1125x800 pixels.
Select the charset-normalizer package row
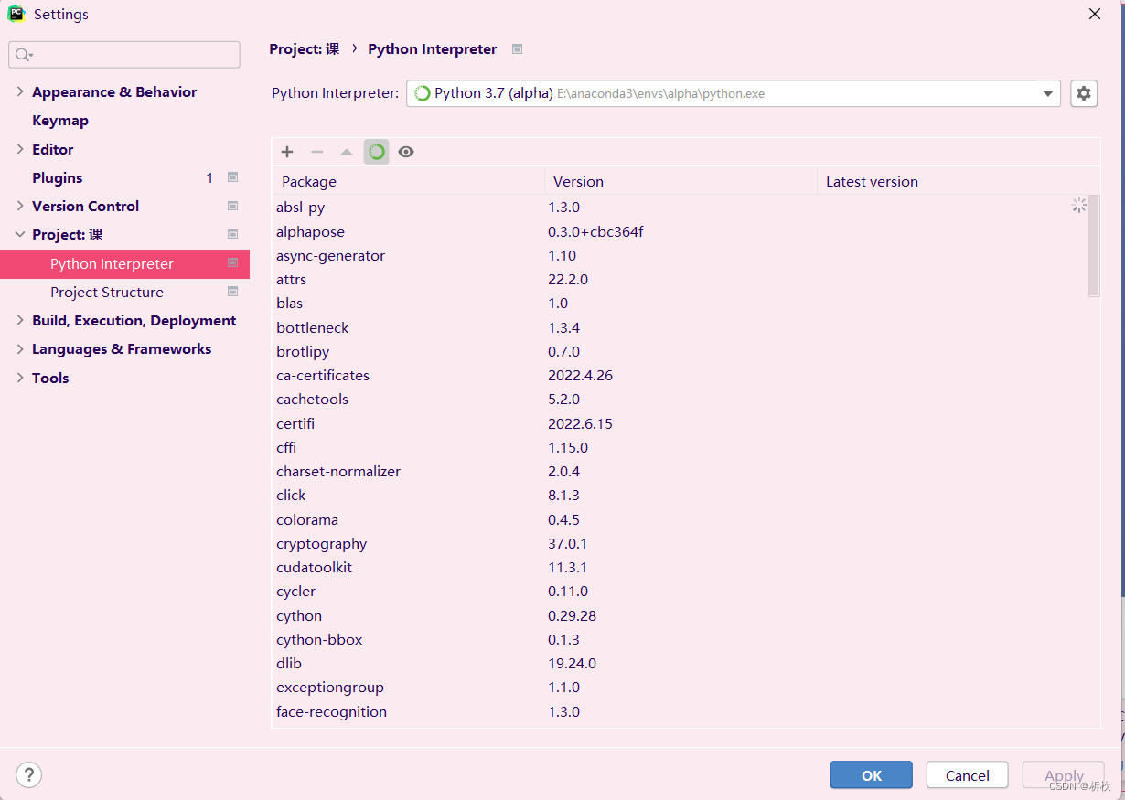pos(680,471)
